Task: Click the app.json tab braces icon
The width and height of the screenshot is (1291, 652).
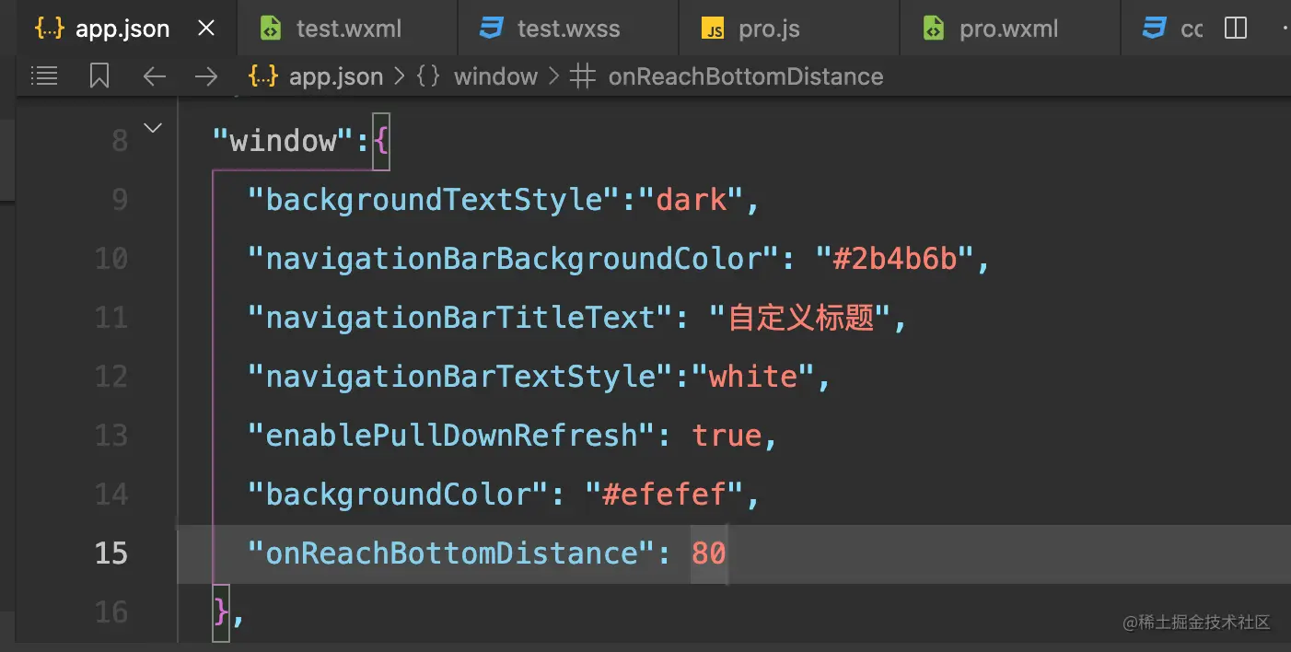Action: pos(50,29)
